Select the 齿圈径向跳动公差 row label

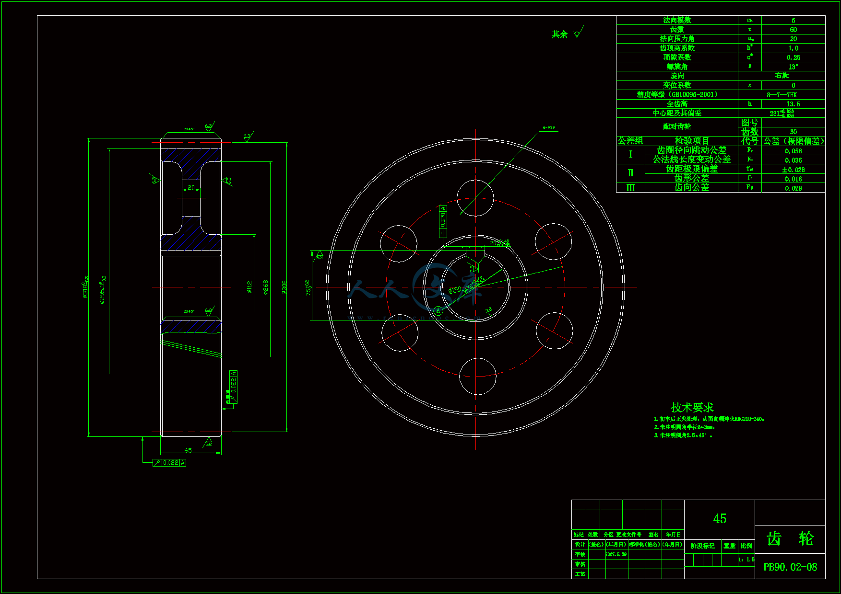(692, 150)
